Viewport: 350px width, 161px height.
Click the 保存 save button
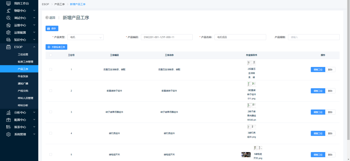pos(52,28)
